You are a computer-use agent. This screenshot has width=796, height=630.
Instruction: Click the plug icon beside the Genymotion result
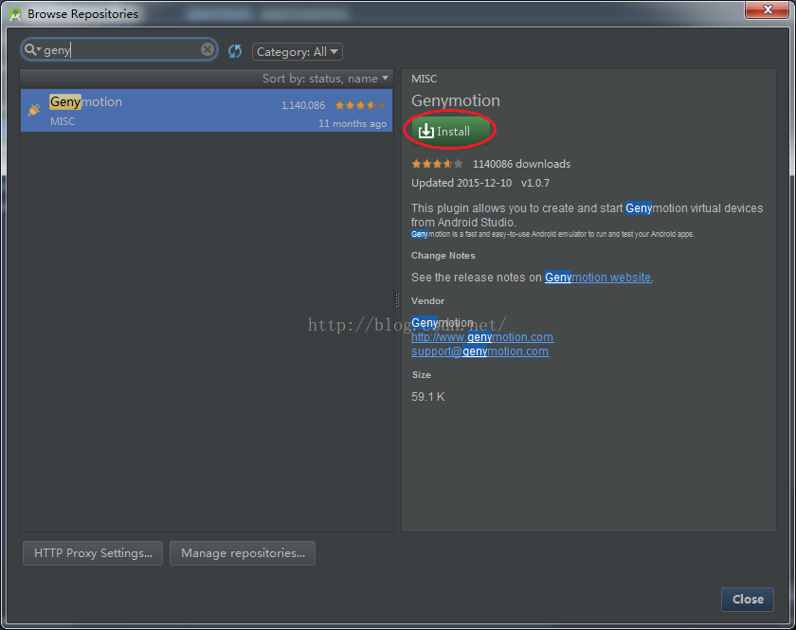(34, 109)
